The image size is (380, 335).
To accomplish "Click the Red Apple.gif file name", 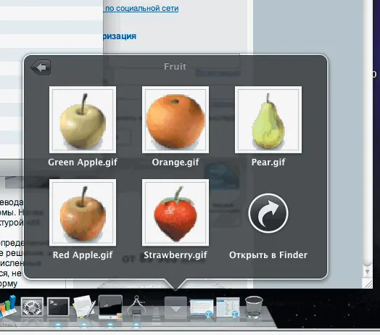I will pyautogui.click(x=83, y=255).
